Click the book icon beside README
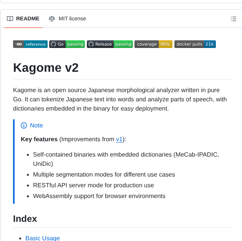Viewport: 242px width, 241px height. pos(10,18)
